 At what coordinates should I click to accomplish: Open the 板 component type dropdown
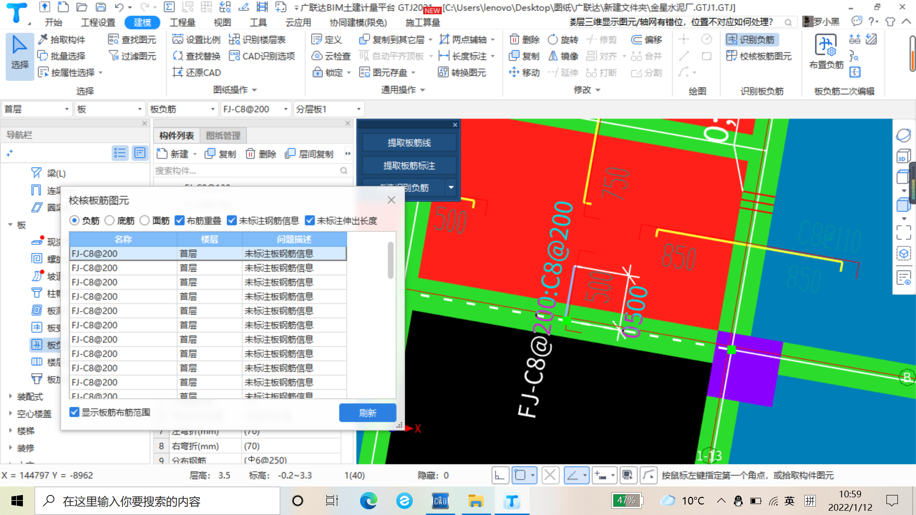point(110,109)
